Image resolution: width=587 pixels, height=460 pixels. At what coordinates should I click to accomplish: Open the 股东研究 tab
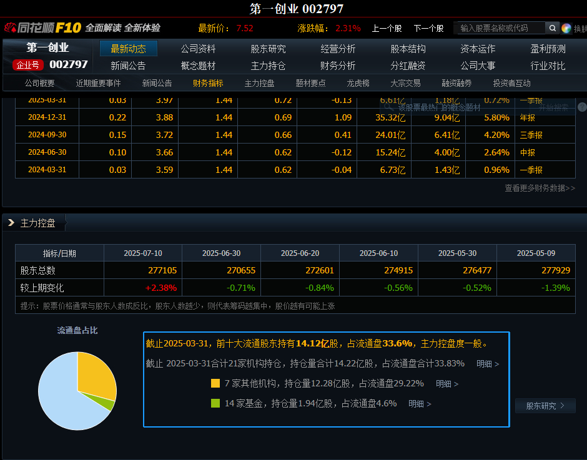268,49
